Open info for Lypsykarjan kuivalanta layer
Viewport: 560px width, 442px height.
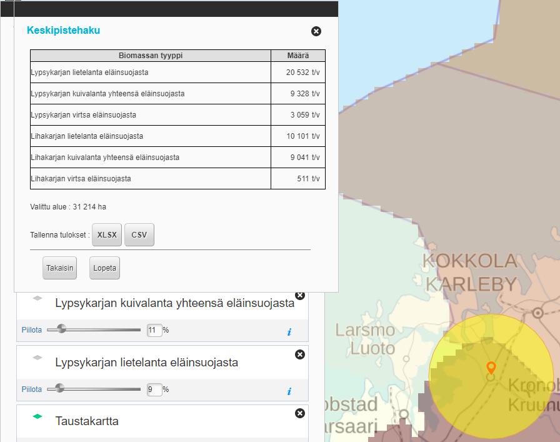pyautogui.click(x=289, y=332)
